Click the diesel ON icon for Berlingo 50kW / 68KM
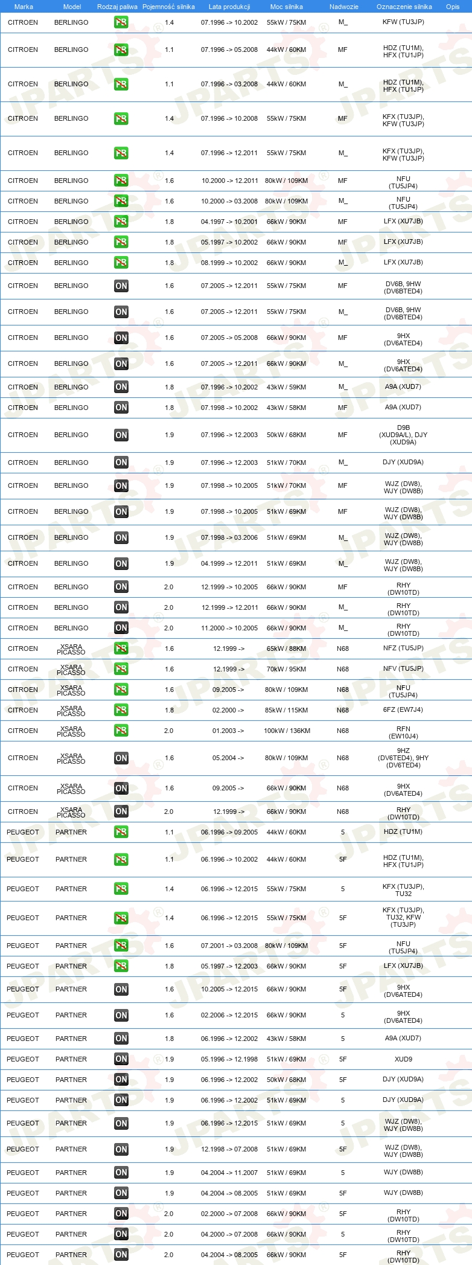Screen dimensions: 472x1265 point(121,435)
